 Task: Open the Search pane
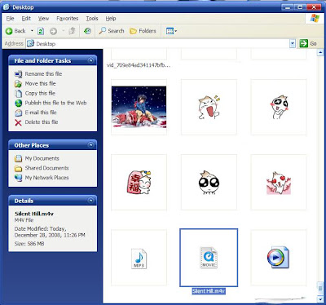click(x=112, y=31)
